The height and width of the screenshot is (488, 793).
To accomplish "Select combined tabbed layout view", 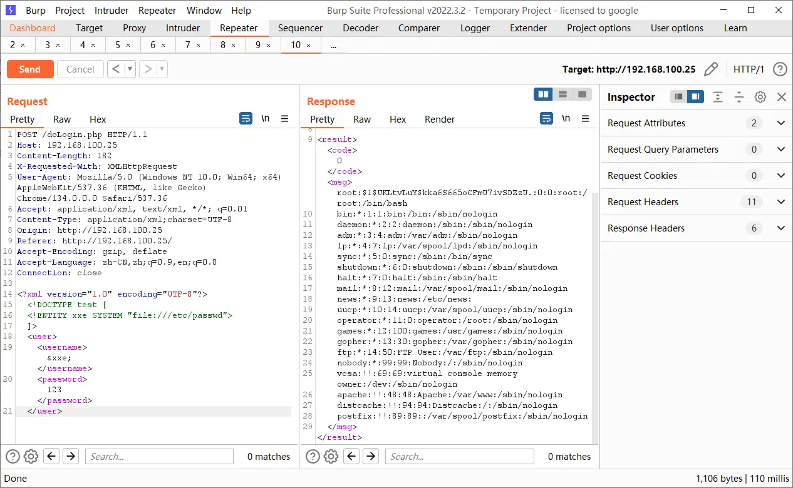I will click(x=582, y=94).
